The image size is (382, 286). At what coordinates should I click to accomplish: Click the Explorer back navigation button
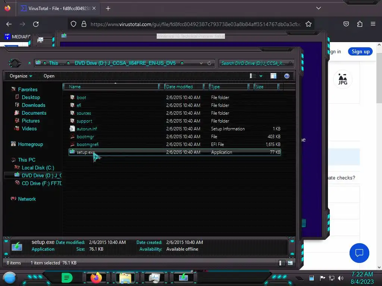pos(15,63)
